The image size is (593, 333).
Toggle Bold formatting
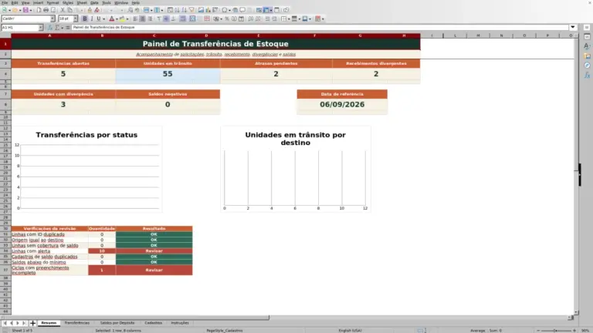(85, 18)
